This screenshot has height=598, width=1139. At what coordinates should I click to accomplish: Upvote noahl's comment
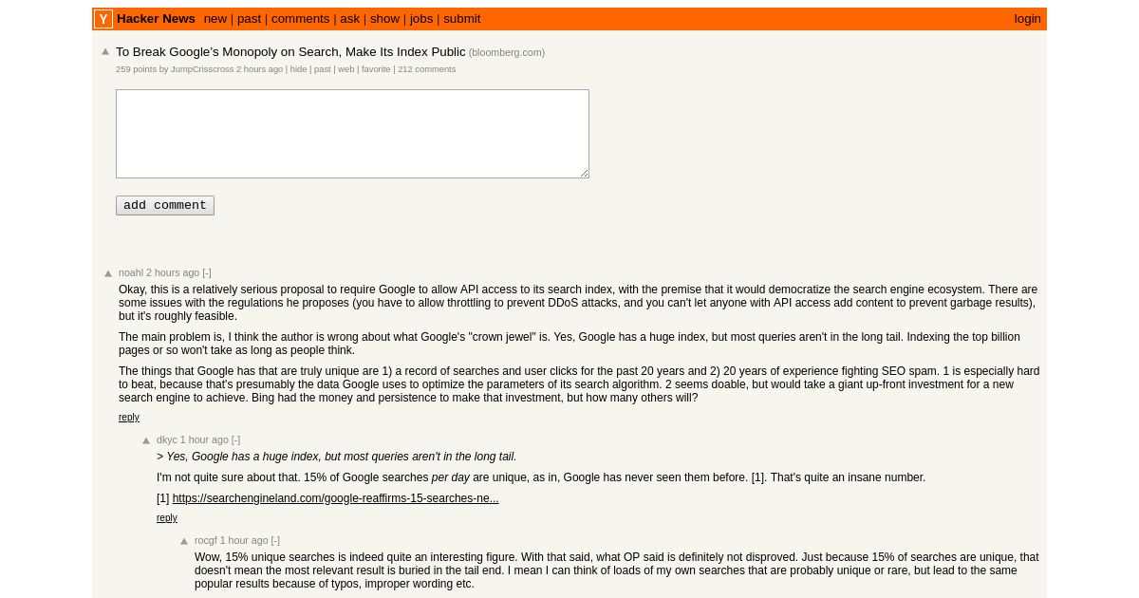click(108, 273)
